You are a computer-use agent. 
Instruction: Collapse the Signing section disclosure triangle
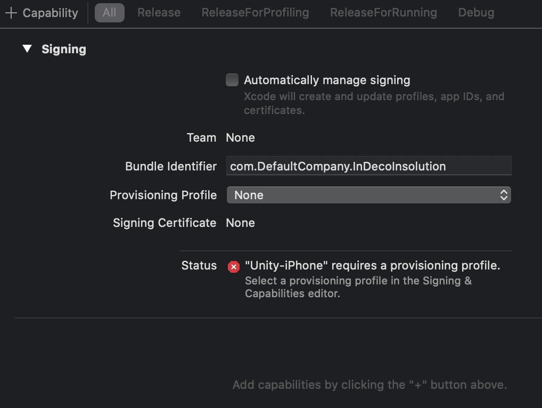click(27, 50)
